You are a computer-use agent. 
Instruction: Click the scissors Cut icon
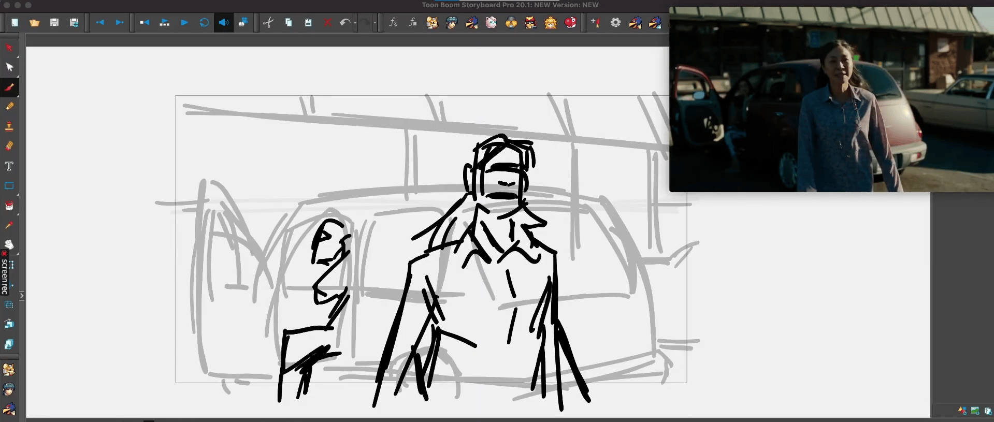click(x=268, y=23)
